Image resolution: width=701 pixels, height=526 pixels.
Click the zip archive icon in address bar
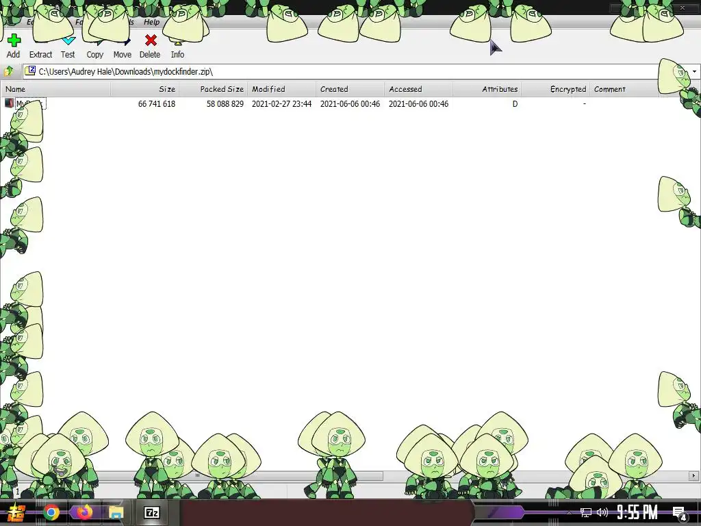pos(30,71)
